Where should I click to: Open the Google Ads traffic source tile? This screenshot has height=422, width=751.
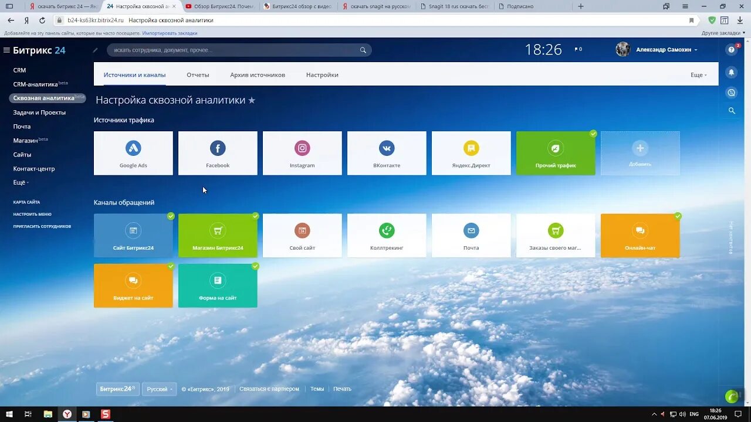pos(133,153)
